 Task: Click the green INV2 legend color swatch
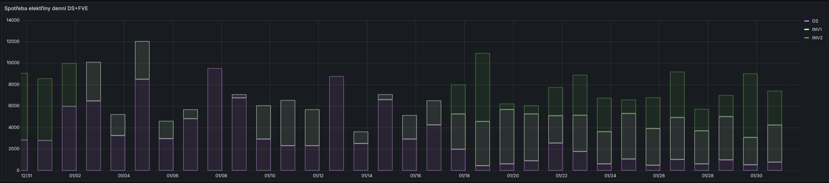point(807,38)
